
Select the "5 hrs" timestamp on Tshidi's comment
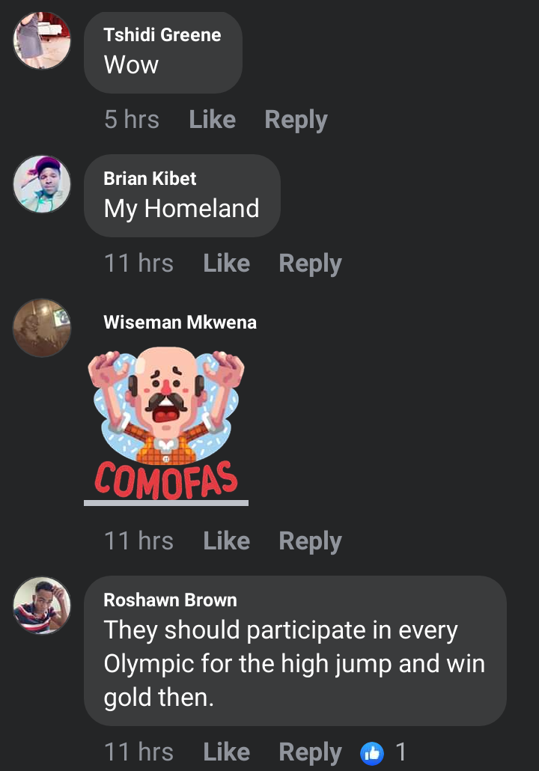pyautogui.click(x=132, y=120)
